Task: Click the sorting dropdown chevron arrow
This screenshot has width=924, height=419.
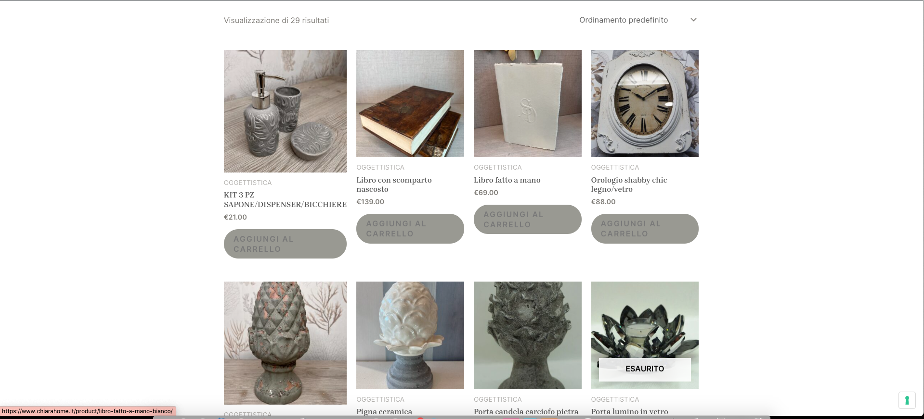Action: pos(693,20)
